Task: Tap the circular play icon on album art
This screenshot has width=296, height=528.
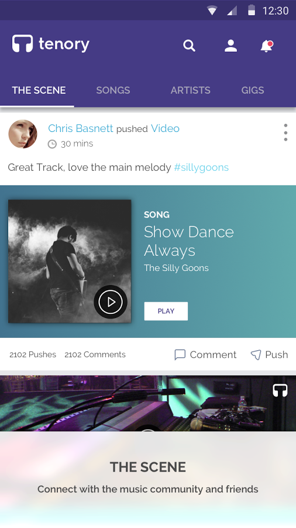Action: coord(111,302)
